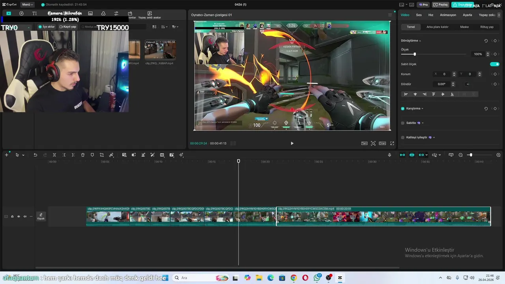Click the shield marker icon in timeline toolbar
505x284 pixels.
92,155
